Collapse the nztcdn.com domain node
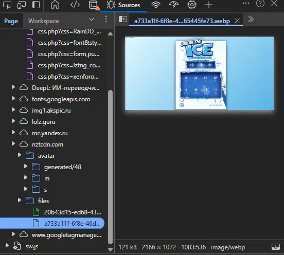The width and height of the screenshot is (284, 255). tap(13, 144)
